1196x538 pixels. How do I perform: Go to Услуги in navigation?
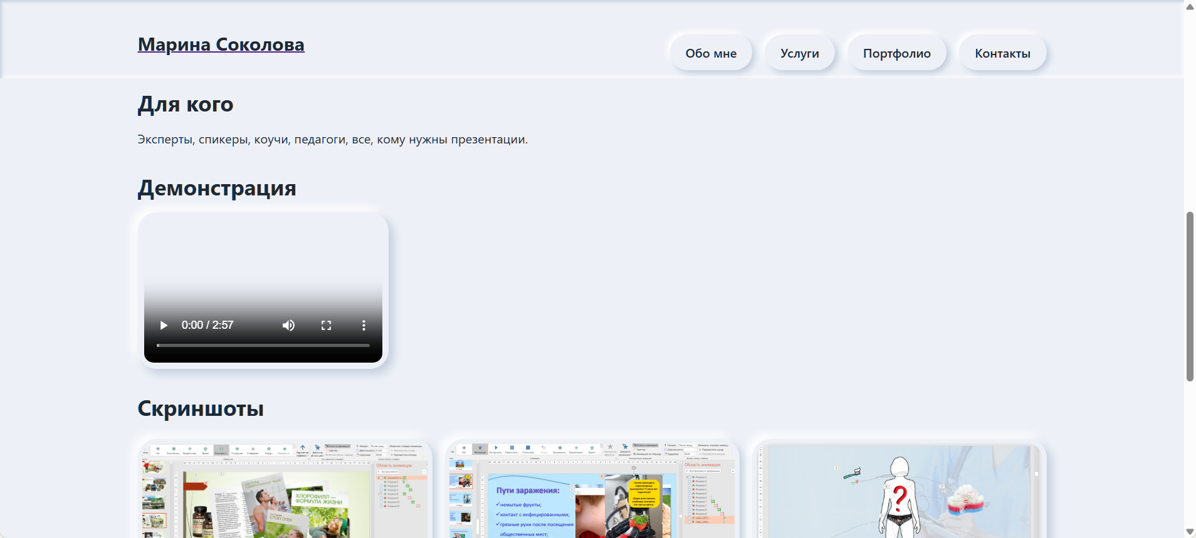pyautogui.click(x=799, y=53)
